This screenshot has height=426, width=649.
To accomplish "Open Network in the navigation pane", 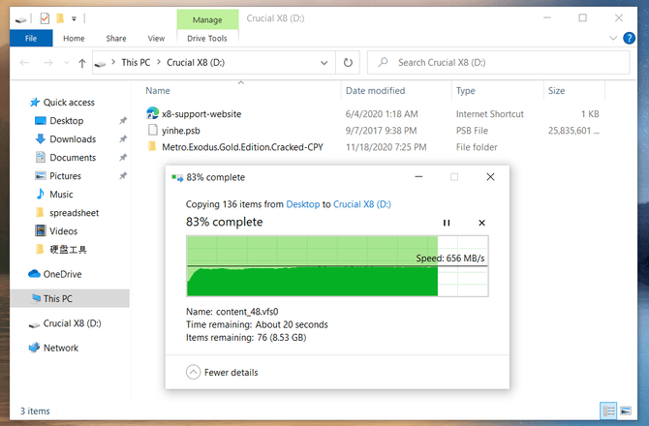I will [x=60, y=348].
